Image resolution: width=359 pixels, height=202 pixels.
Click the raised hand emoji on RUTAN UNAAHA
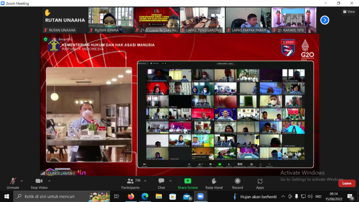pos(48,13)
